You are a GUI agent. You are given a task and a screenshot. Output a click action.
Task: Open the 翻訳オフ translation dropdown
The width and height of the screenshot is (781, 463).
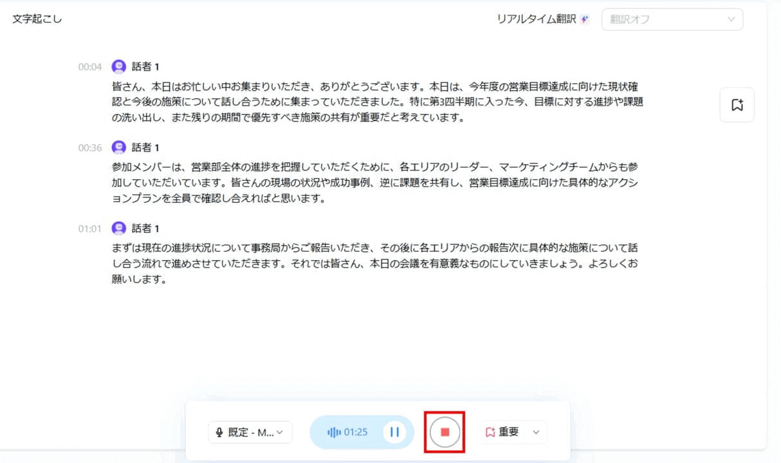click(x=672, y=19)
